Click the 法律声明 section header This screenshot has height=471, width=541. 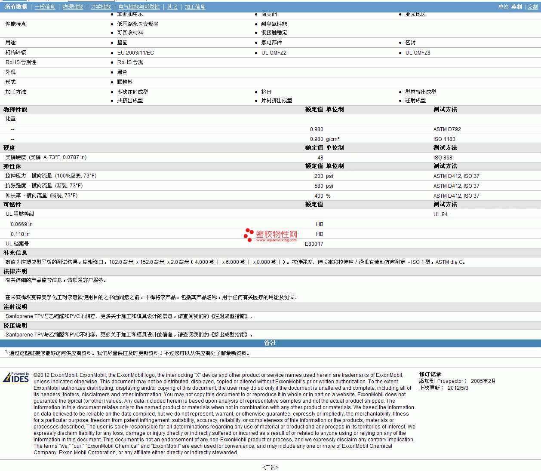(x=15, y=271)
